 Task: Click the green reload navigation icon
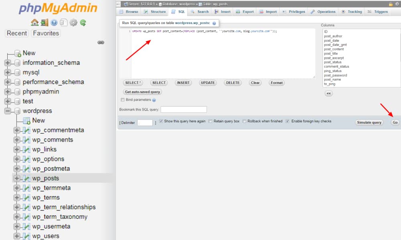83,23
